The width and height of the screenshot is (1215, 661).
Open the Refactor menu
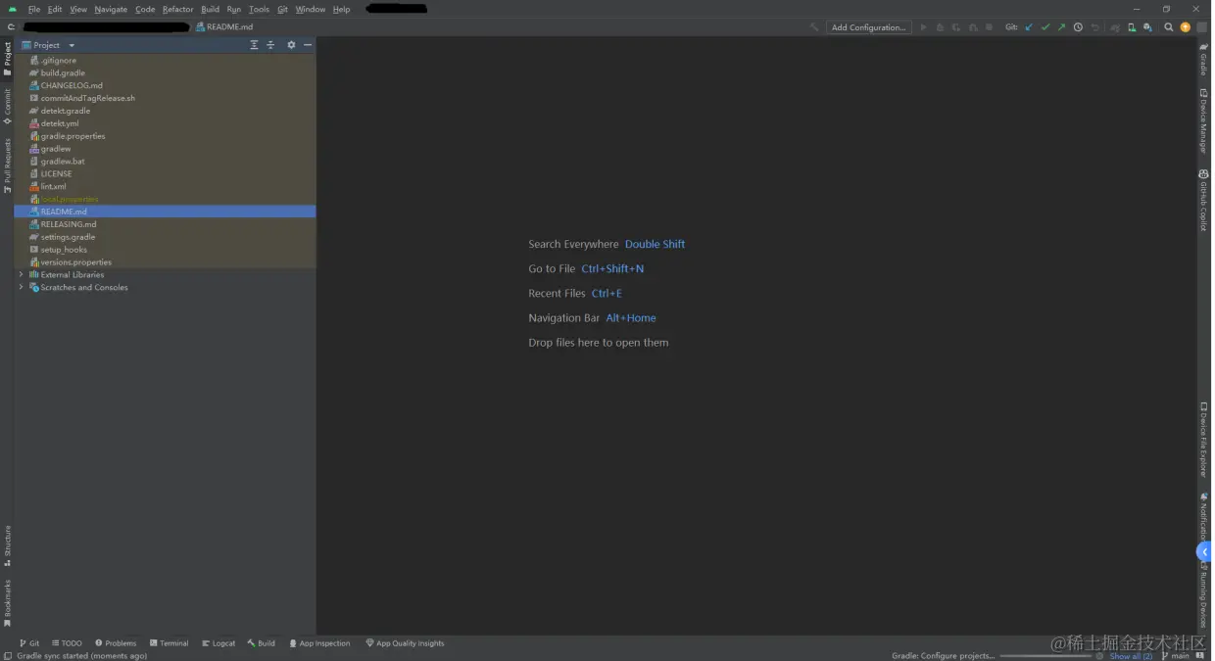pos(178,9)
